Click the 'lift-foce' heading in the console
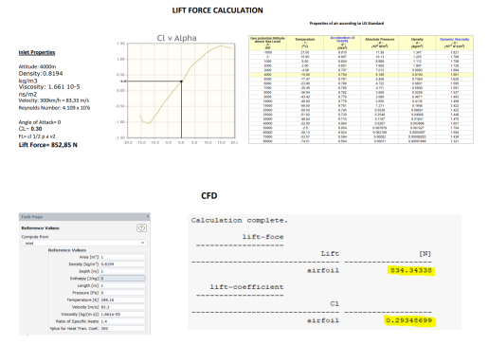Screen dimensions: 489x345 click(263, 237)
